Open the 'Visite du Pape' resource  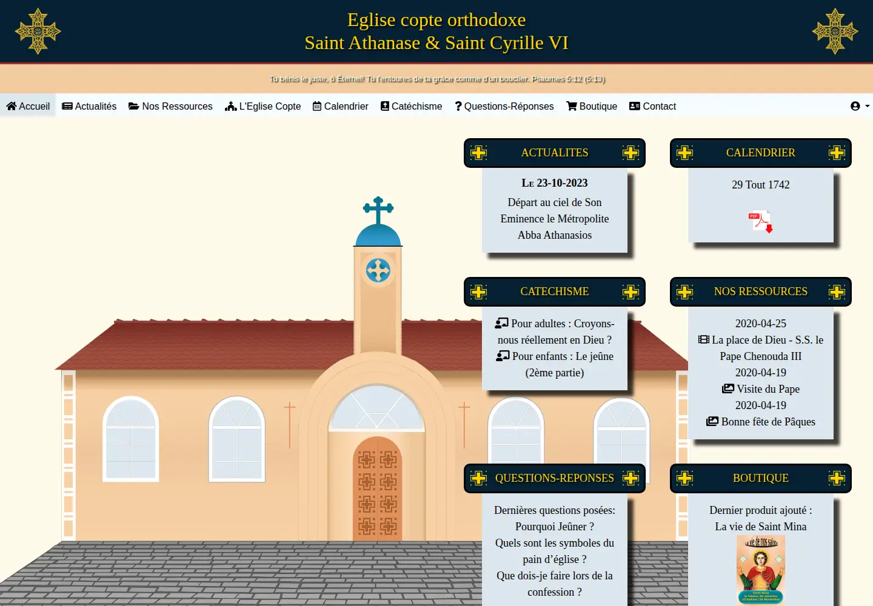[x=761, y=389]
